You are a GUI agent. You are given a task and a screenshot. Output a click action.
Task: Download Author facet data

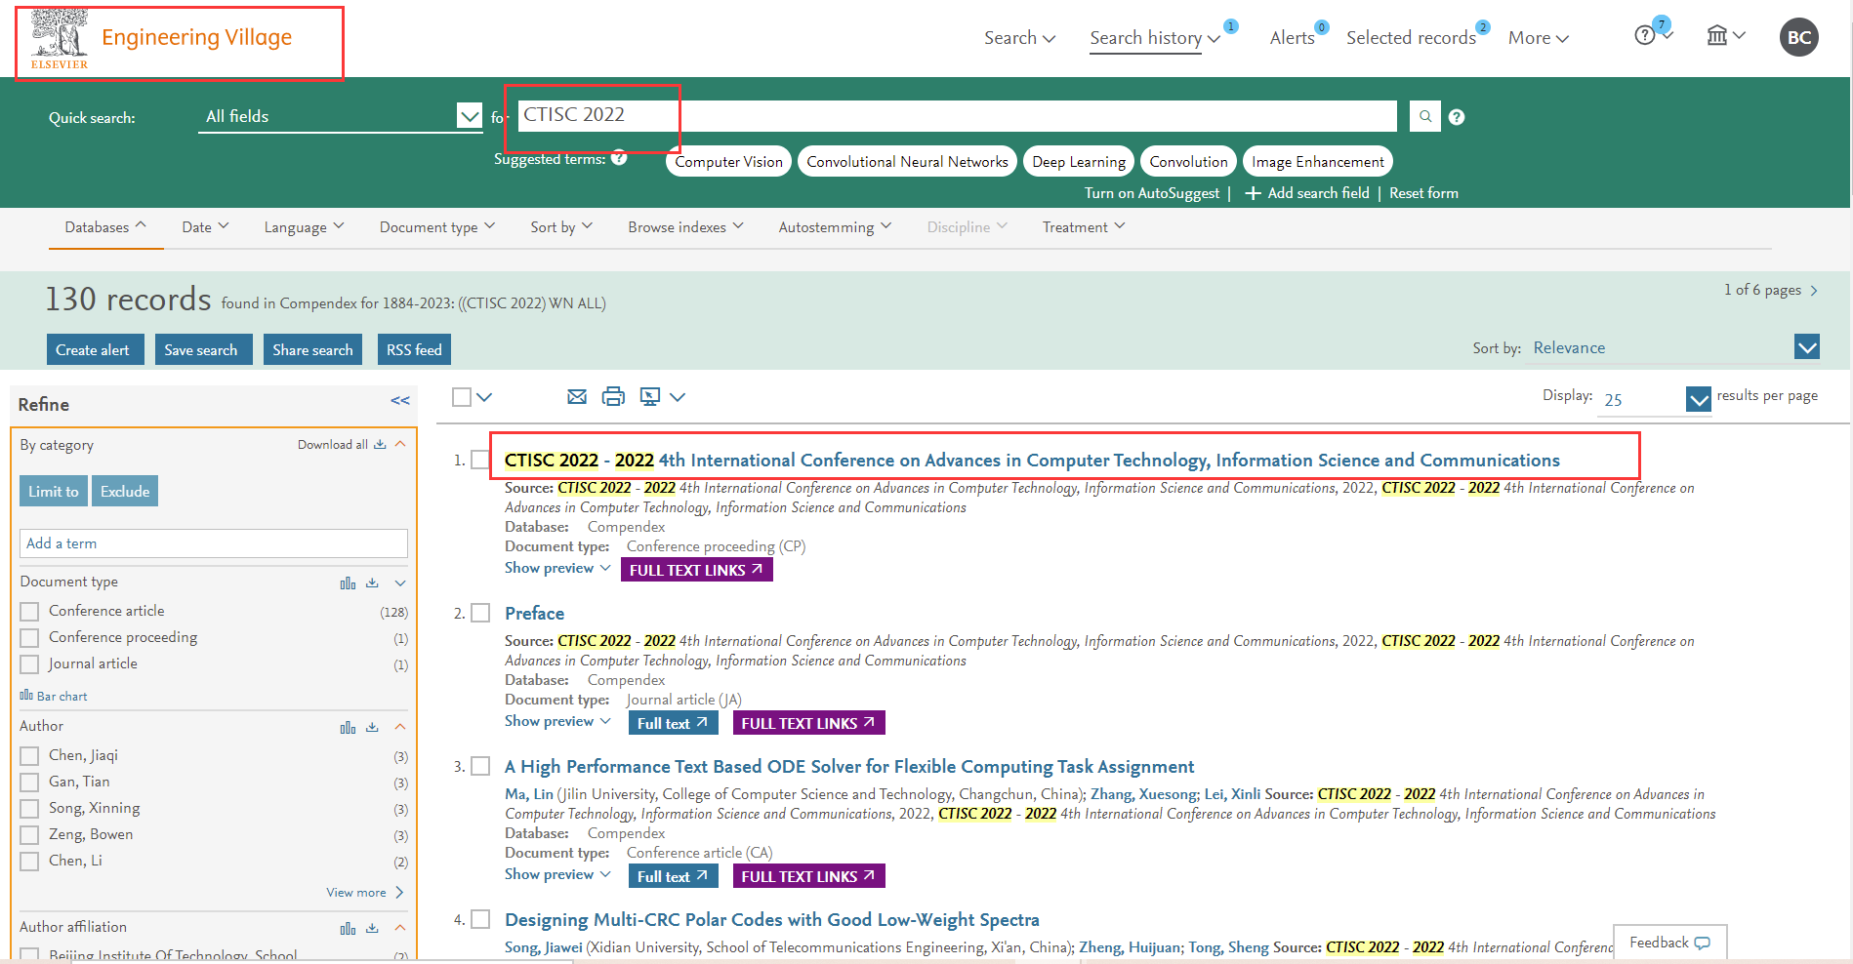(x=372, y=728)
